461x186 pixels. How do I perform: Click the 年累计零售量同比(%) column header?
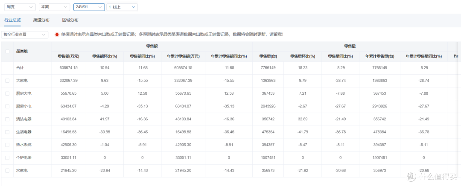click(x=424, y=56)
